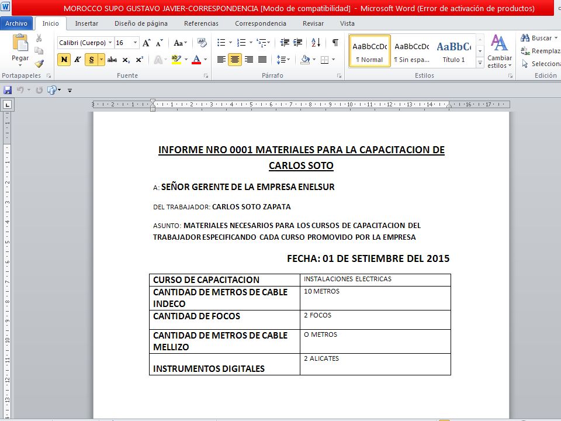This screenshot has width=561, height=421.
Task: Click the tab selector ruler corner
Action: (x=7, y=105)
